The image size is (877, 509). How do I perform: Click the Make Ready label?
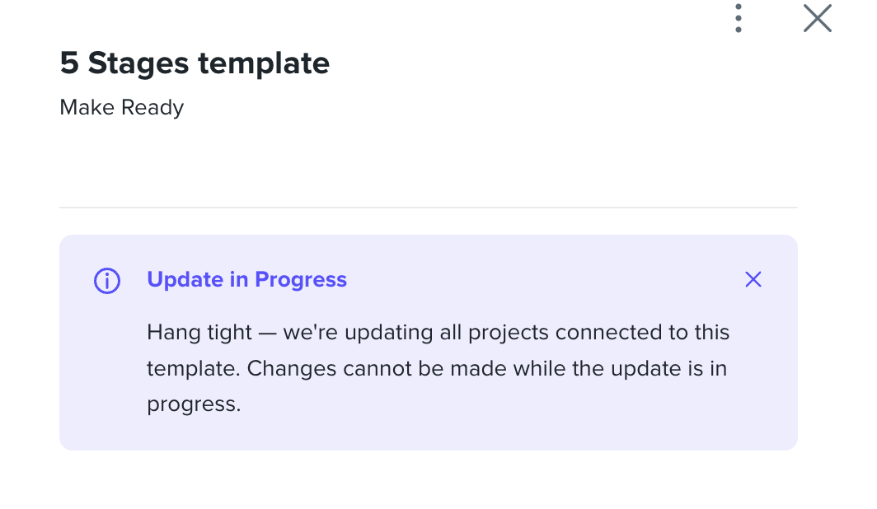pos(120,107)
